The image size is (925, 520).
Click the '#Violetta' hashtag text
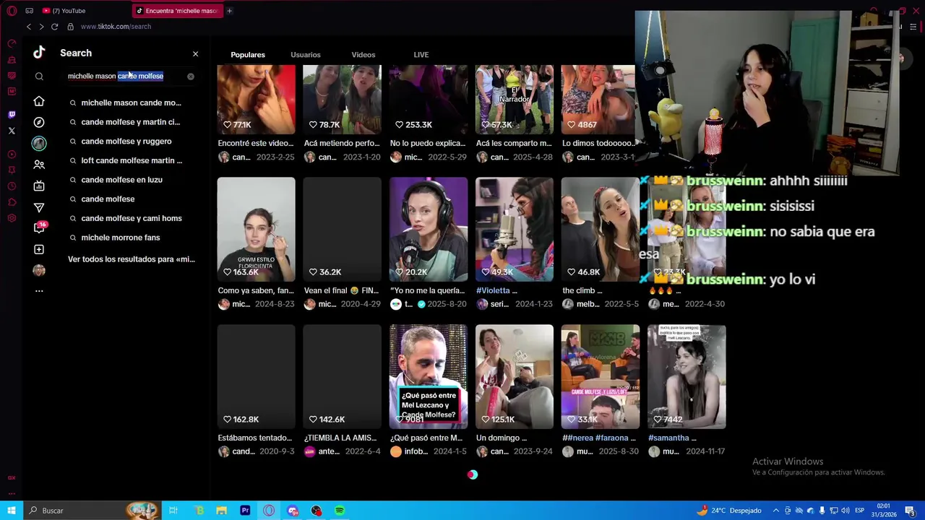491,290
